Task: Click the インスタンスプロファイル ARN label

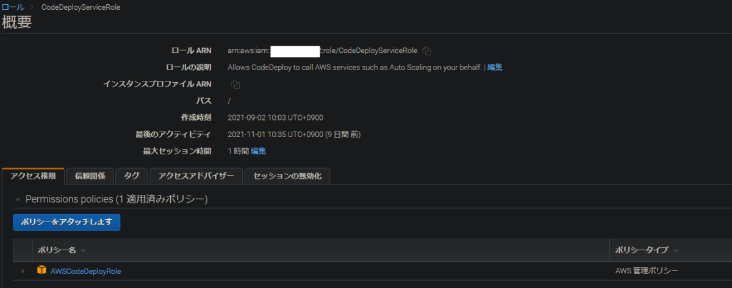Action: coord(157,84)
